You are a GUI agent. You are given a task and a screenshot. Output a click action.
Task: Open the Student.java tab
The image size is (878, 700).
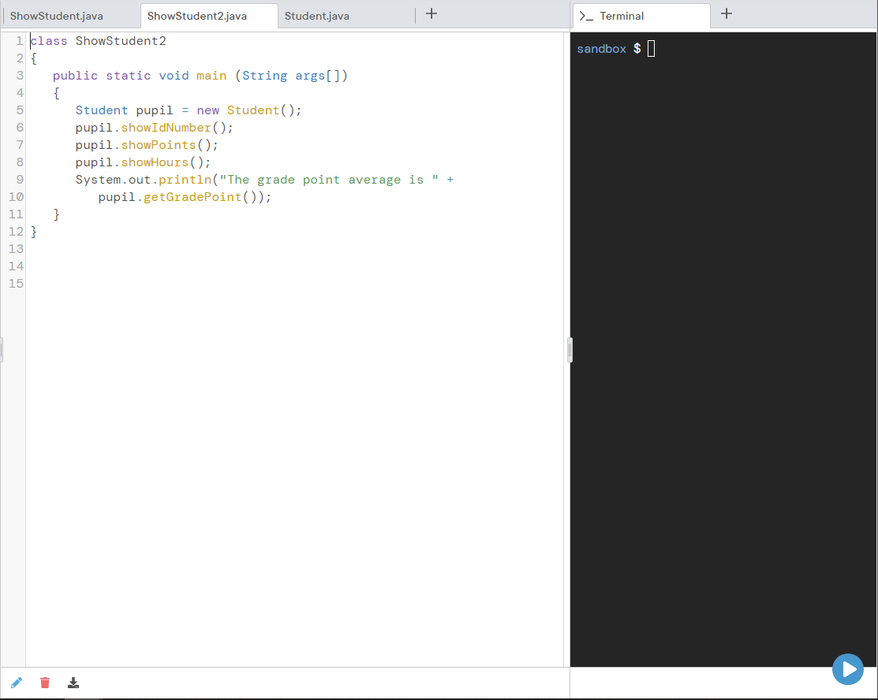[317, 14]
